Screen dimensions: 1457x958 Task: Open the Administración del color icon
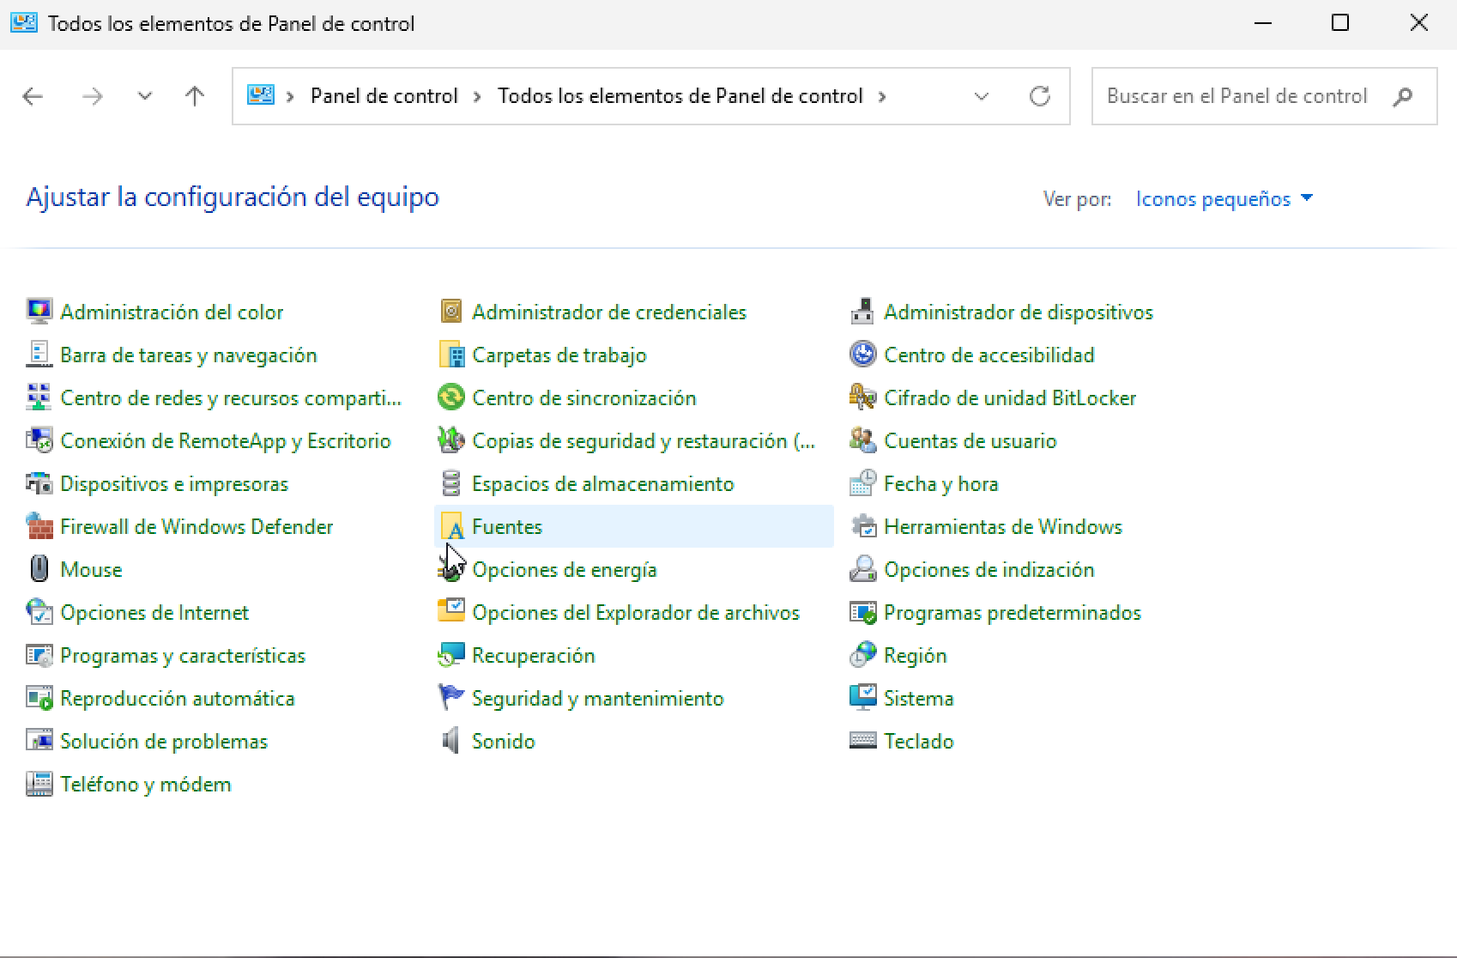tap(39, 312)
